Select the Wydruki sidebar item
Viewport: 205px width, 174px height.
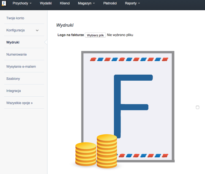13,42
